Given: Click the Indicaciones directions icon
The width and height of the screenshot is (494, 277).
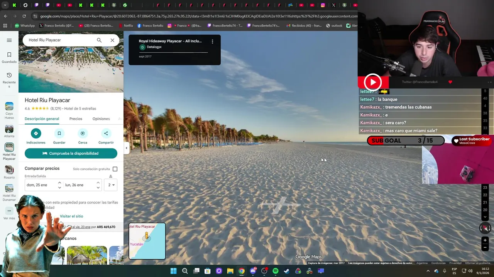Looking at the screenshot, I should pyautogui.click(x=36, y=133).
